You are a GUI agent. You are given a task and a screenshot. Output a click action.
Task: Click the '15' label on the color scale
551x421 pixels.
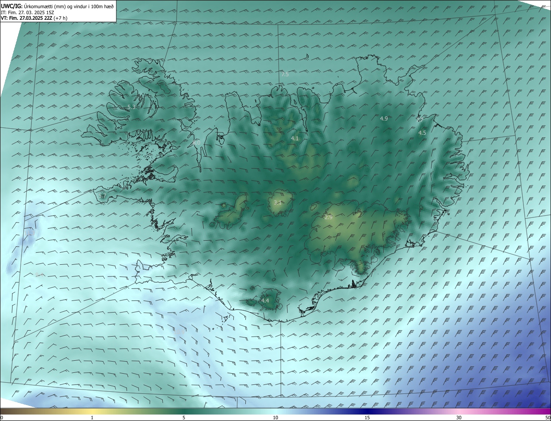pos(367,418)
